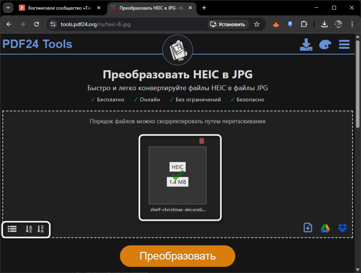Import files from Google Drive
The width and height of the screenshot is (361, 273).
pyautogui.click(x=325, y=227)
